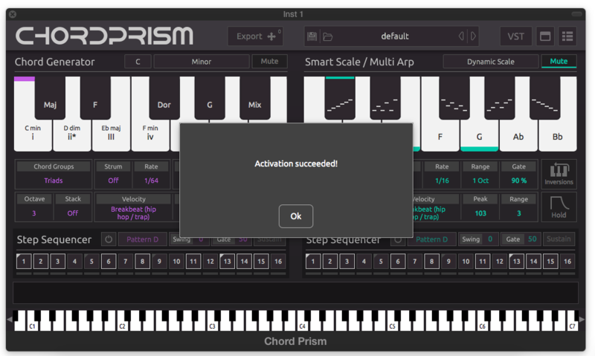Screen dimensions: 595x356
Task: Click the C1 key on bottom keyboard
Action: point(32,326)
